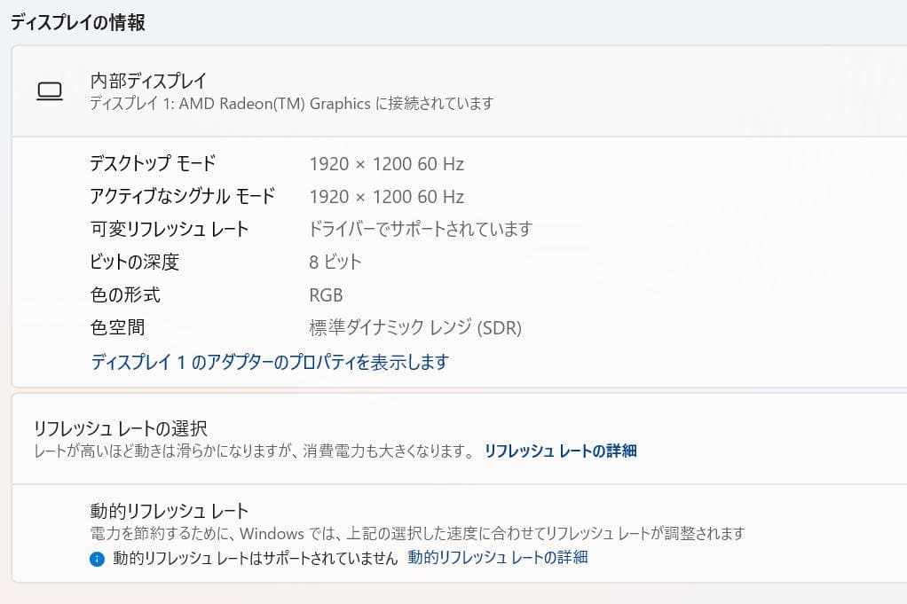Click the アクティブなシグナル モード label

tap(182, 196)
